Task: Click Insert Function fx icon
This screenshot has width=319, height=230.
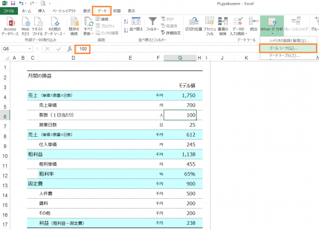Action: (70, 49)
